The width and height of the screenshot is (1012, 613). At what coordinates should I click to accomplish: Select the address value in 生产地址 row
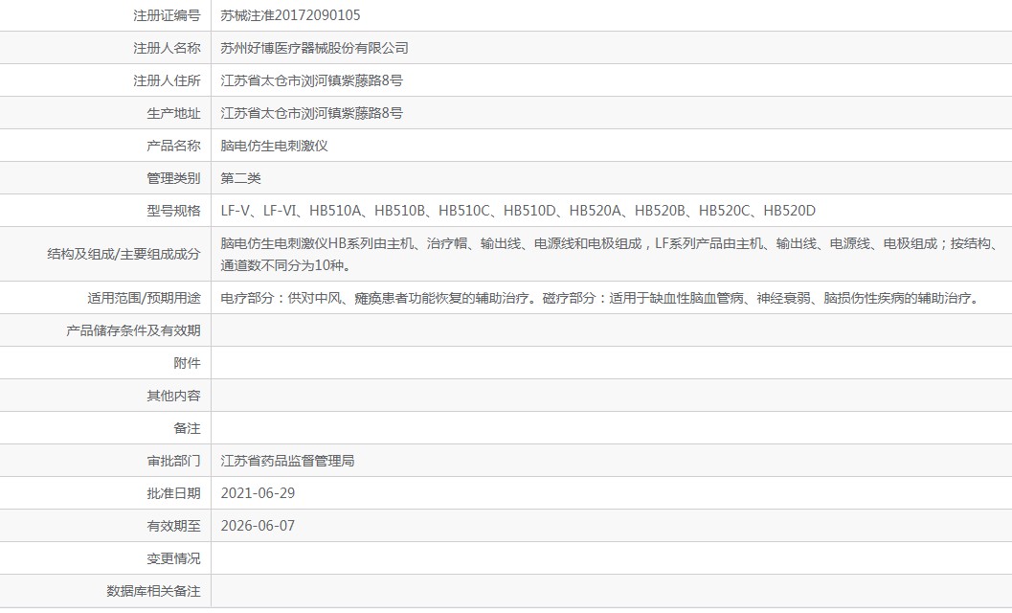coord(312,113)
